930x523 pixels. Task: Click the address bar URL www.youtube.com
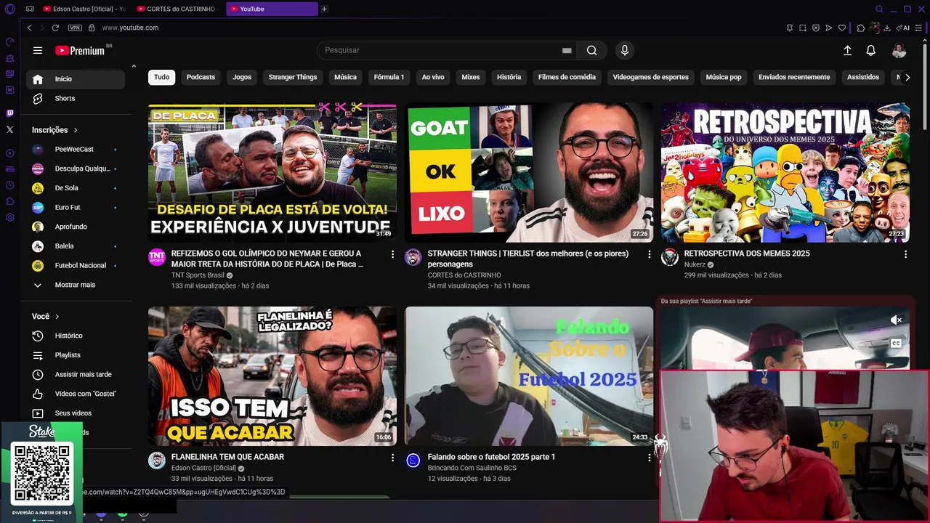[130, 28]
